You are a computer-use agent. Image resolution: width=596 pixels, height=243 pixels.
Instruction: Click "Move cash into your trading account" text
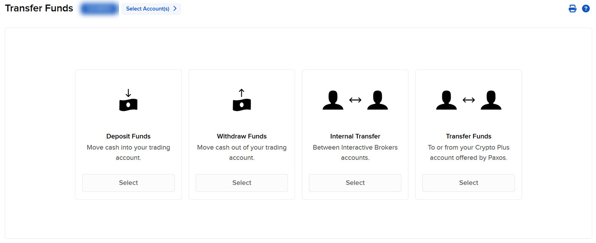(x=128, y=153)
